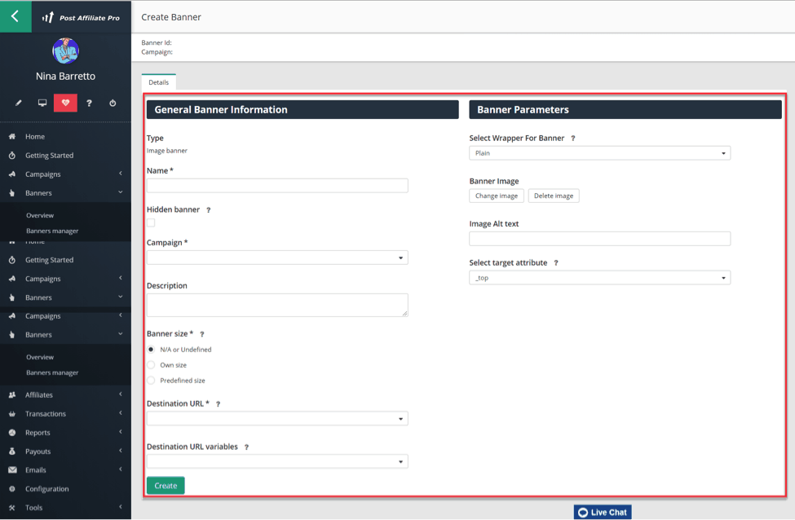This screenshot has width=795, height=520.
Task: Open the Destination URL dropdown
Action: [277, 419]
